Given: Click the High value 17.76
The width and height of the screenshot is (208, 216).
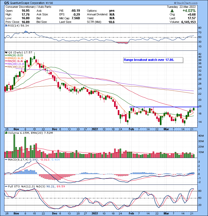Looking at the screenshot, I should 25,15.
